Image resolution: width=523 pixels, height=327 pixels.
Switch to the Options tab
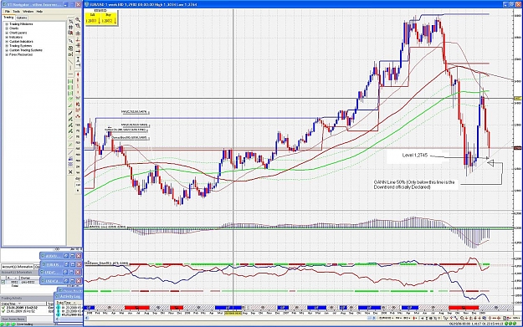(x=22, y=18)
